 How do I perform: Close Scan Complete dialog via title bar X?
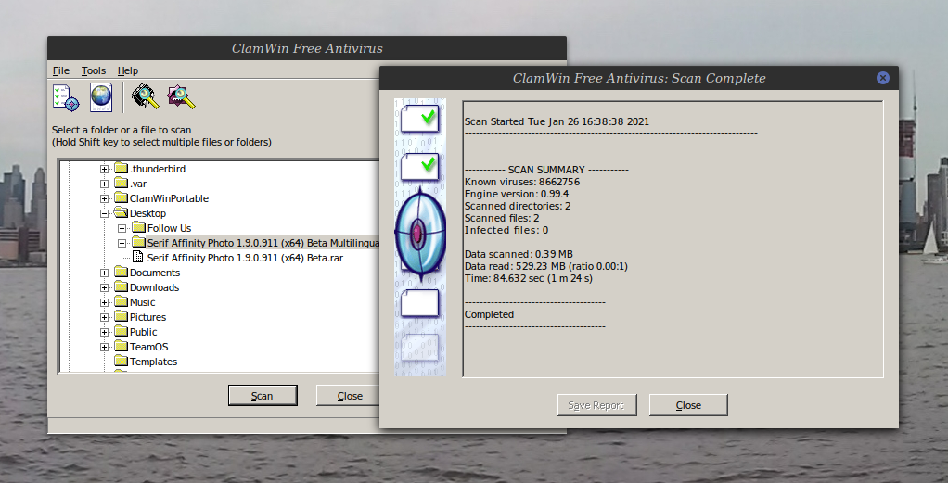(x=883, y=78)
